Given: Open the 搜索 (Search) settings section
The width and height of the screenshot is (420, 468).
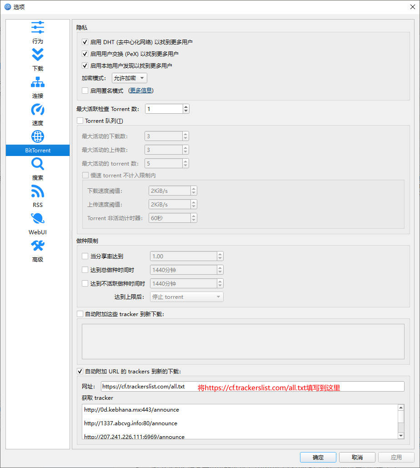Looking at the screenshot, I should pyautogui.click(x=38, y=164).
